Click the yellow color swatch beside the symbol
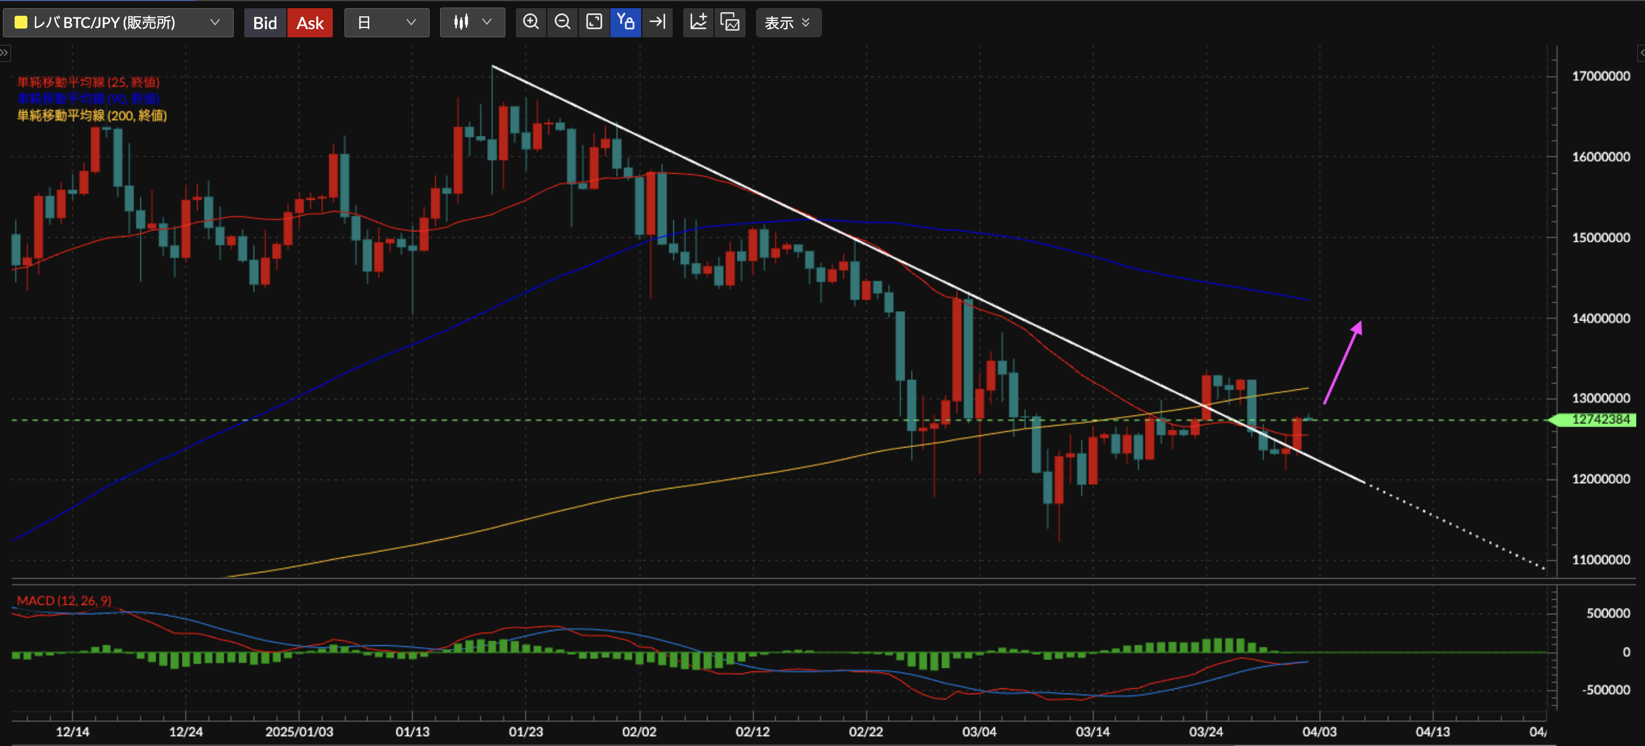 click(x=20, y=22)
